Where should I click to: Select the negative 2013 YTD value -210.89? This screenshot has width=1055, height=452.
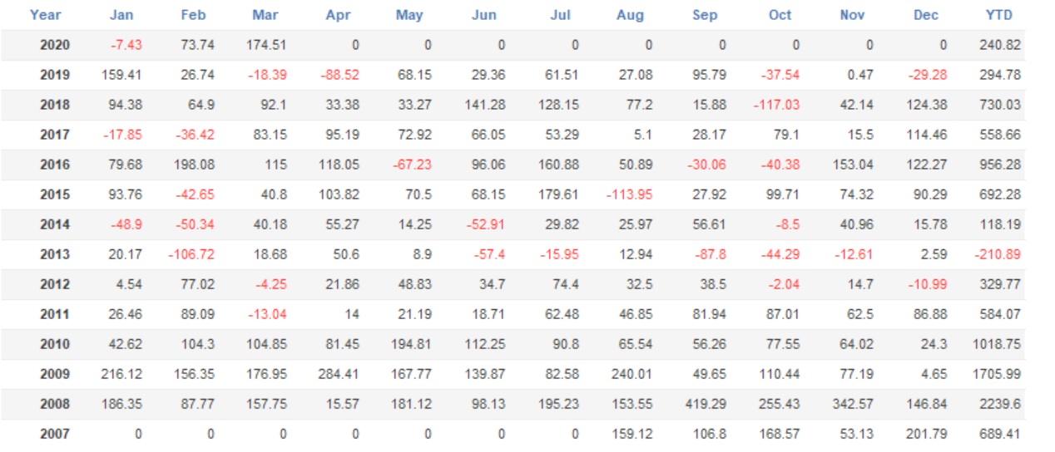998,254
